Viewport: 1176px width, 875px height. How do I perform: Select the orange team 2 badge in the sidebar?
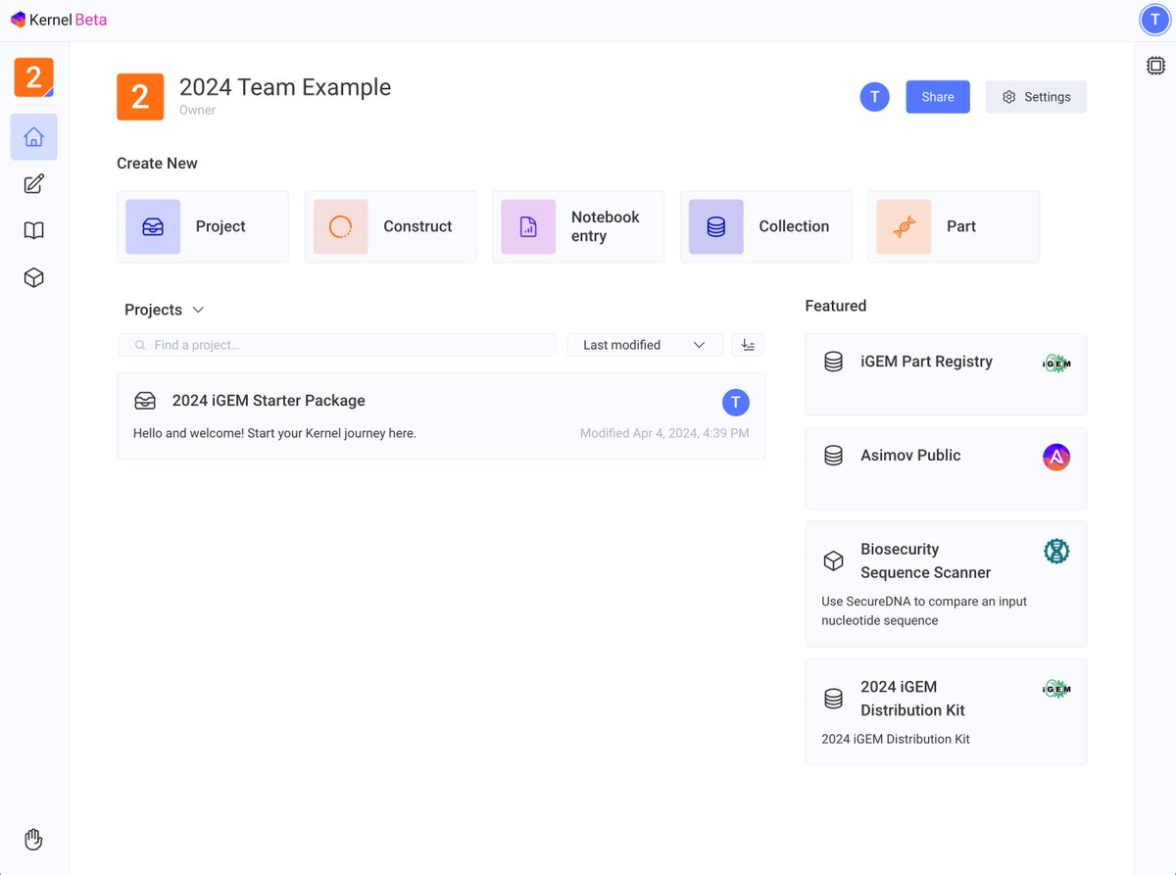click(x=33, y=77)
